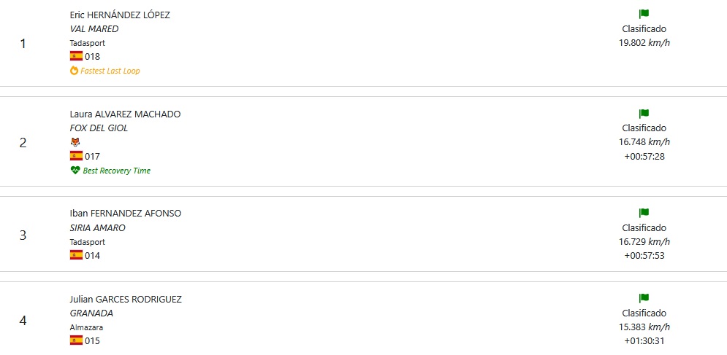This screenshot has height=355, width=727.
Task: Click the green flag for Laura Alvarez Machado
Action: pyautogui.click(x=644, y=114)
